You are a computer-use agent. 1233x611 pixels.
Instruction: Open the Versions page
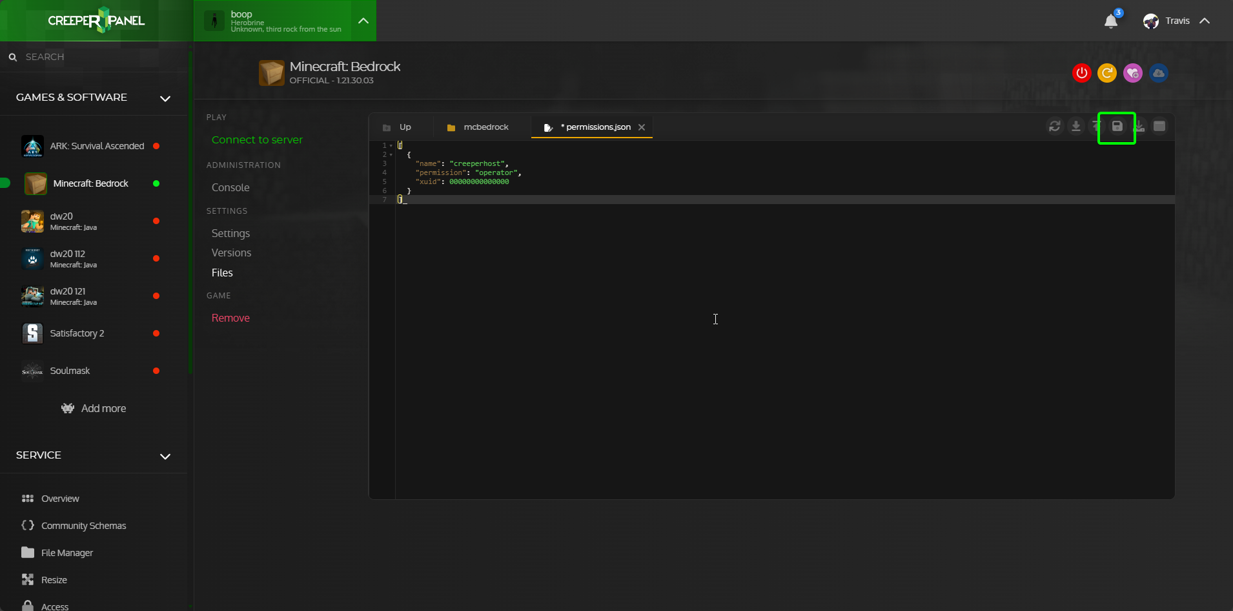pyautogui.click(x=231, y=253)
